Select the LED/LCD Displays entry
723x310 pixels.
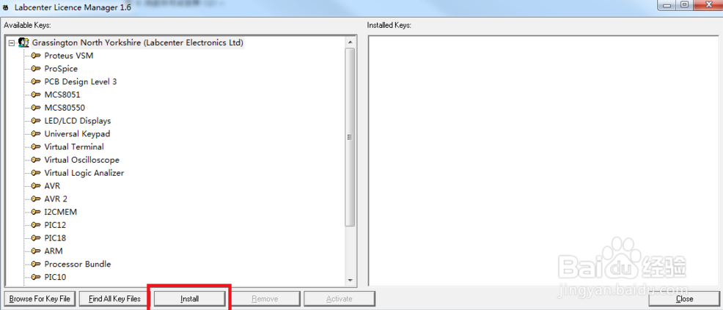[x=78, y=121]
